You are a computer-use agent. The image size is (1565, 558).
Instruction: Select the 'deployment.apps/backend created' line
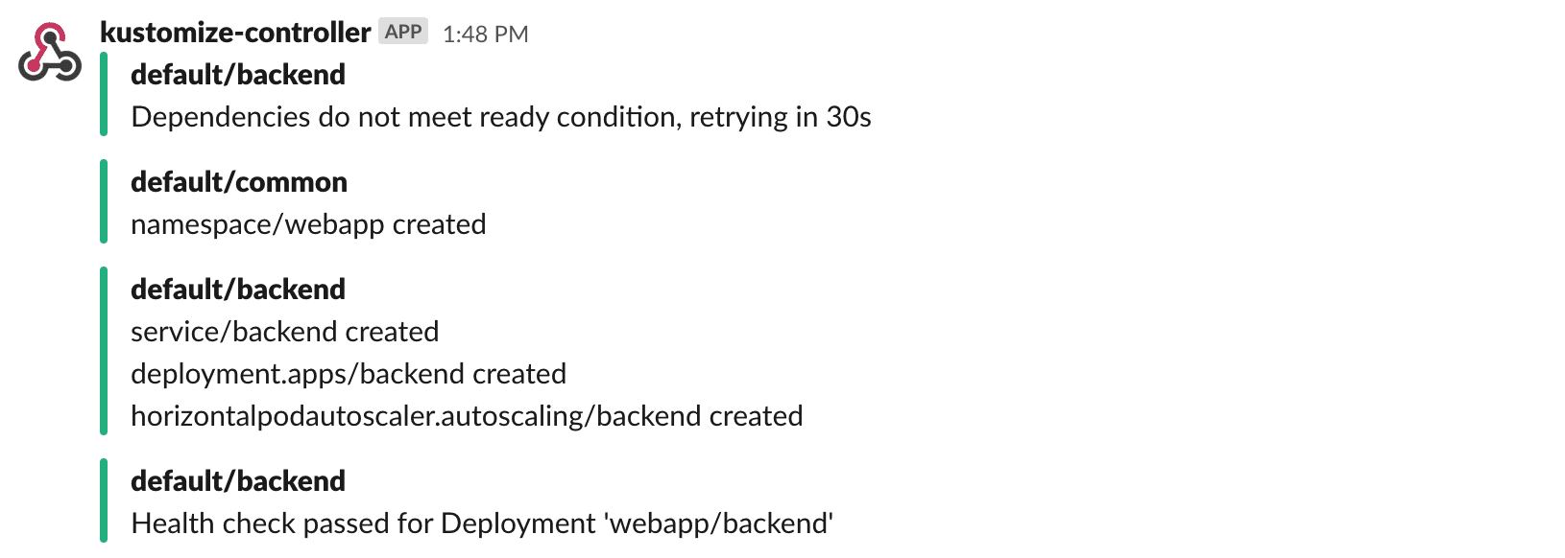point(349,374)
